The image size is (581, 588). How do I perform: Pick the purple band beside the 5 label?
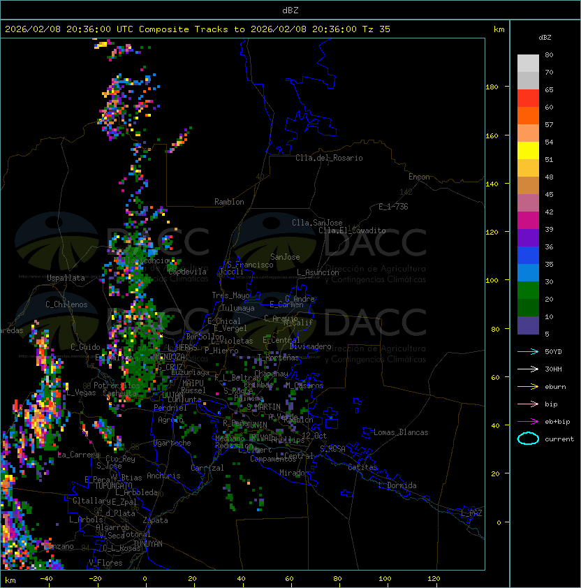point(528,325)
